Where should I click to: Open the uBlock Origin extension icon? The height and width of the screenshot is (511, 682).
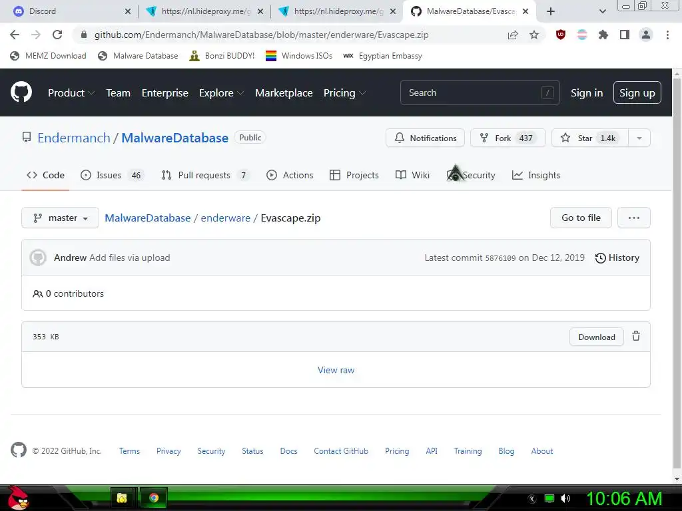pos(561,35)
